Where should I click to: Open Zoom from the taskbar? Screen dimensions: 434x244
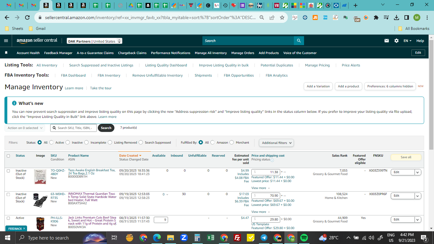184,238
